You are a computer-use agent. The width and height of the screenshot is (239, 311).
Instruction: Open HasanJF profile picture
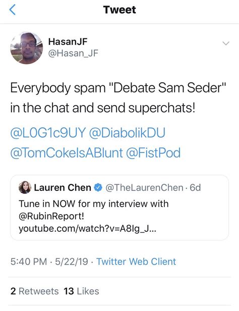pyautogui.click(x=26, y=48)
